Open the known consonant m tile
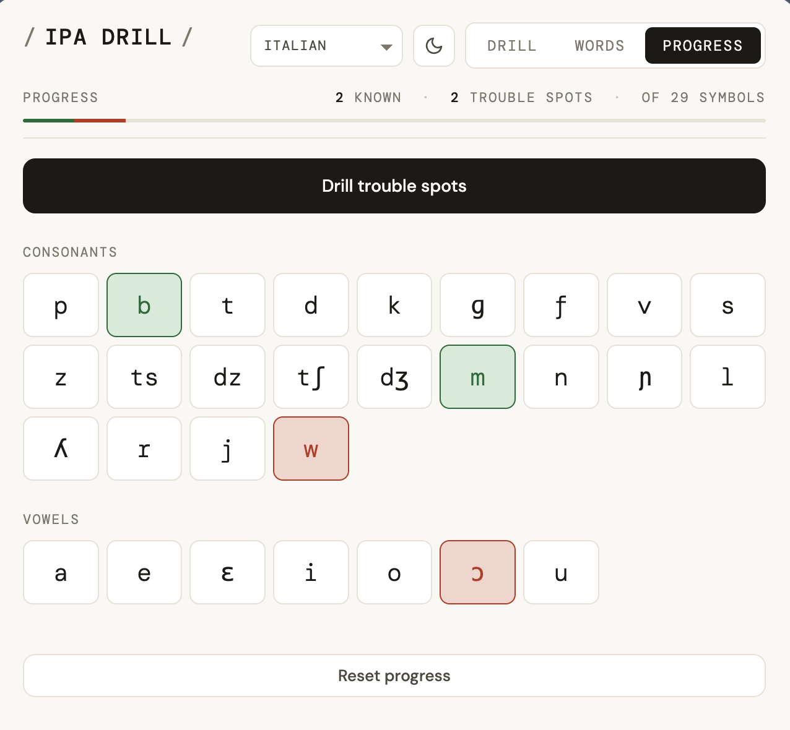This screenshot has width=790, height=730. [477, 377]
